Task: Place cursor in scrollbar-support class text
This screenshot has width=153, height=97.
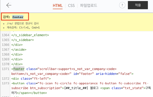Action: click(x=55, y=69)
